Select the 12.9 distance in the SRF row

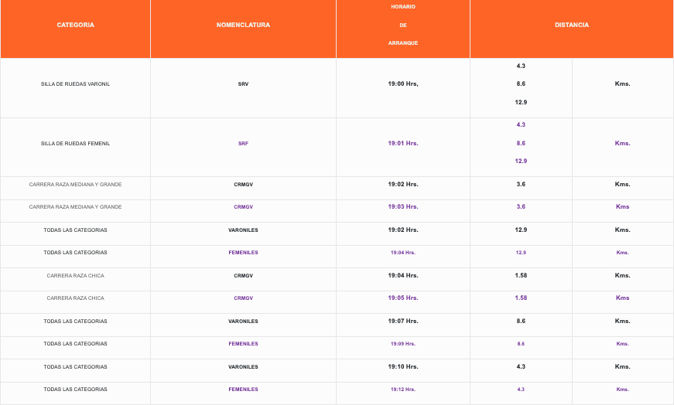521,162
